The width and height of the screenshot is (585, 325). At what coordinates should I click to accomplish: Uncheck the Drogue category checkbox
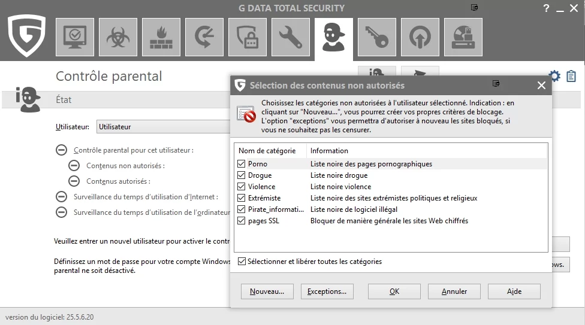pyautogui.click(x=242, y=175)
